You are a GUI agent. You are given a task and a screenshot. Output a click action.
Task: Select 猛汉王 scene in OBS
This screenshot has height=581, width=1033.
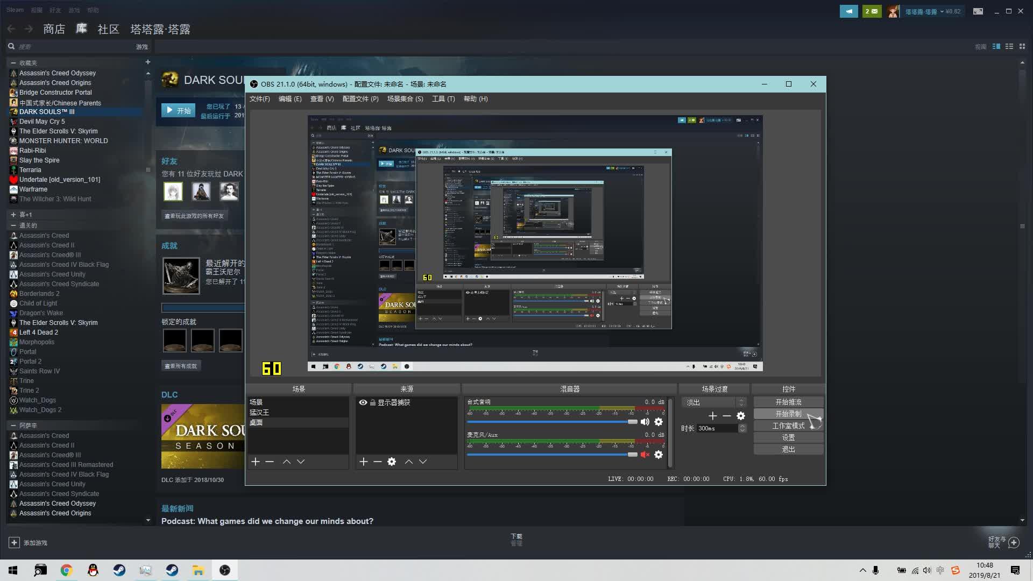[298, 413]
